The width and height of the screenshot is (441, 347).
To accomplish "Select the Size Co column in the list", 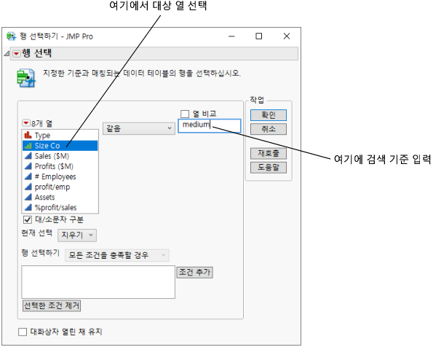I will pyautogui.click(x=60, y=146).
